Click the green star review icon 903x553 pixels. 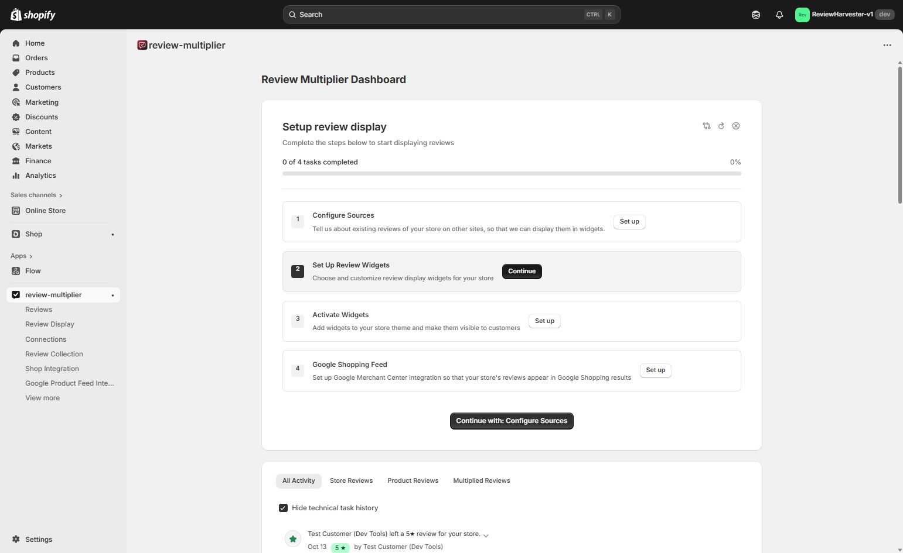click(293, 539)
